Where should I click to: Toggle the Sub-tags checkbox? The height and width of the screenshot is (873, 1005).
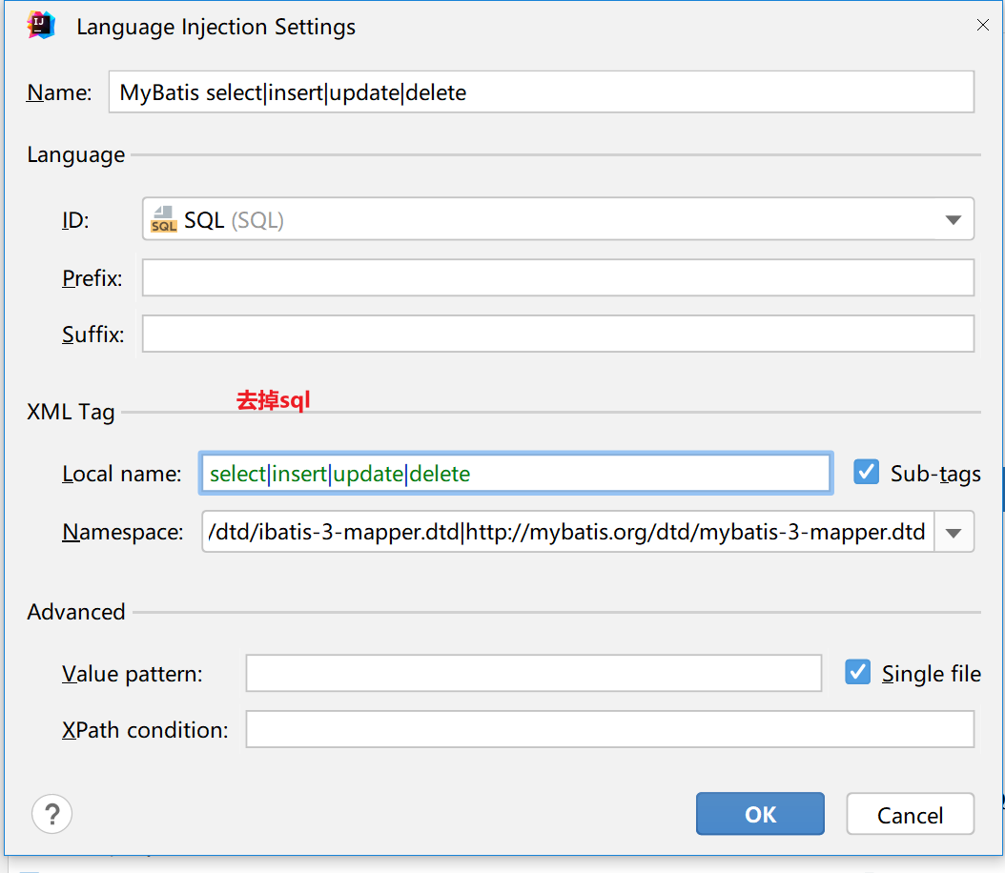(866, 472)
